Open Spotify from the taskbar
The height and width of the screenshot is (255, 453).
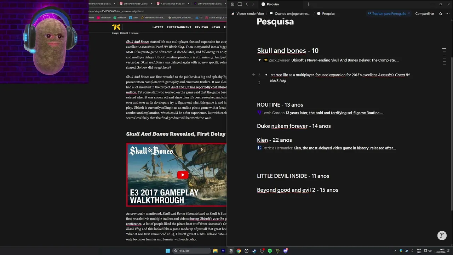tap(270, 251)
